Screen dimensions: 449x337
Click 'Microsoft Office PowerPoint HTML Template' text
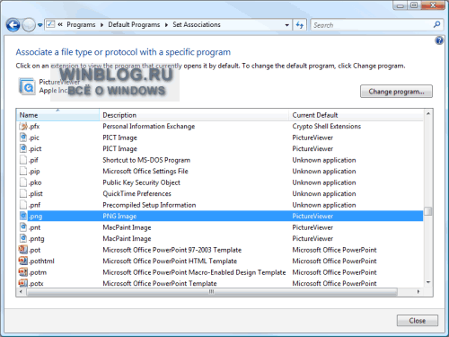click(170, 262)
